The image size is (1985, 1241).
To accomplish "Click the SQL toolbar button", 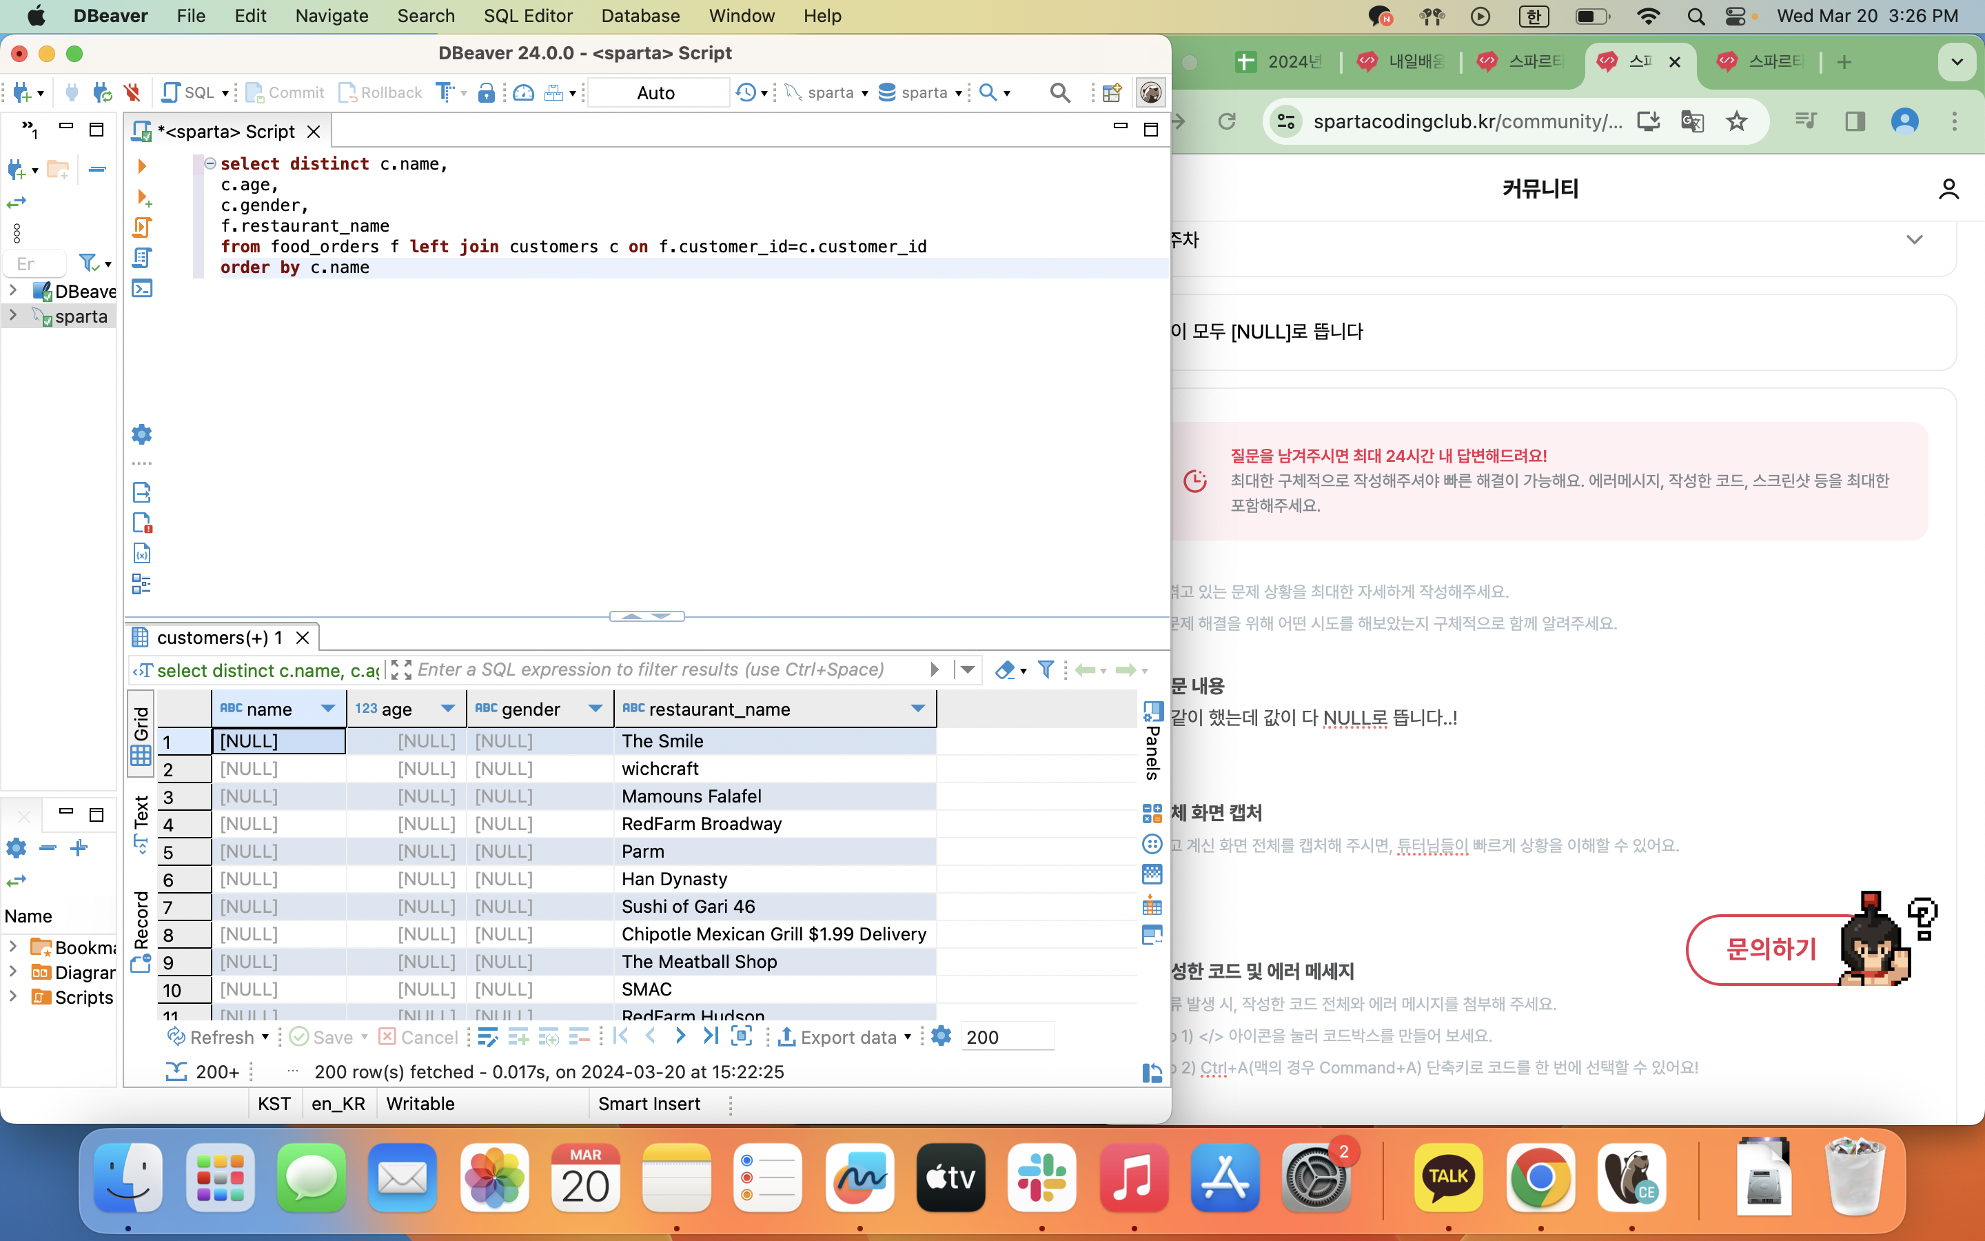I will pyautogui.click(x=189, y=93).
